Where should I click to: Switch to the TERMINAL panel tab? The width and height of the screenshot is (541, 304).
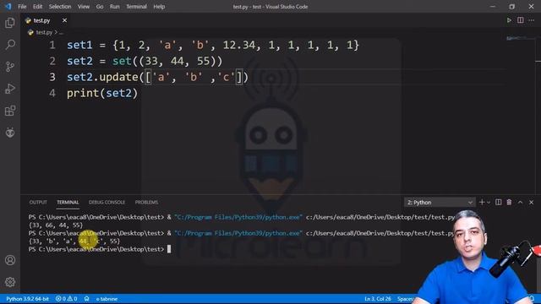(68, 203)
